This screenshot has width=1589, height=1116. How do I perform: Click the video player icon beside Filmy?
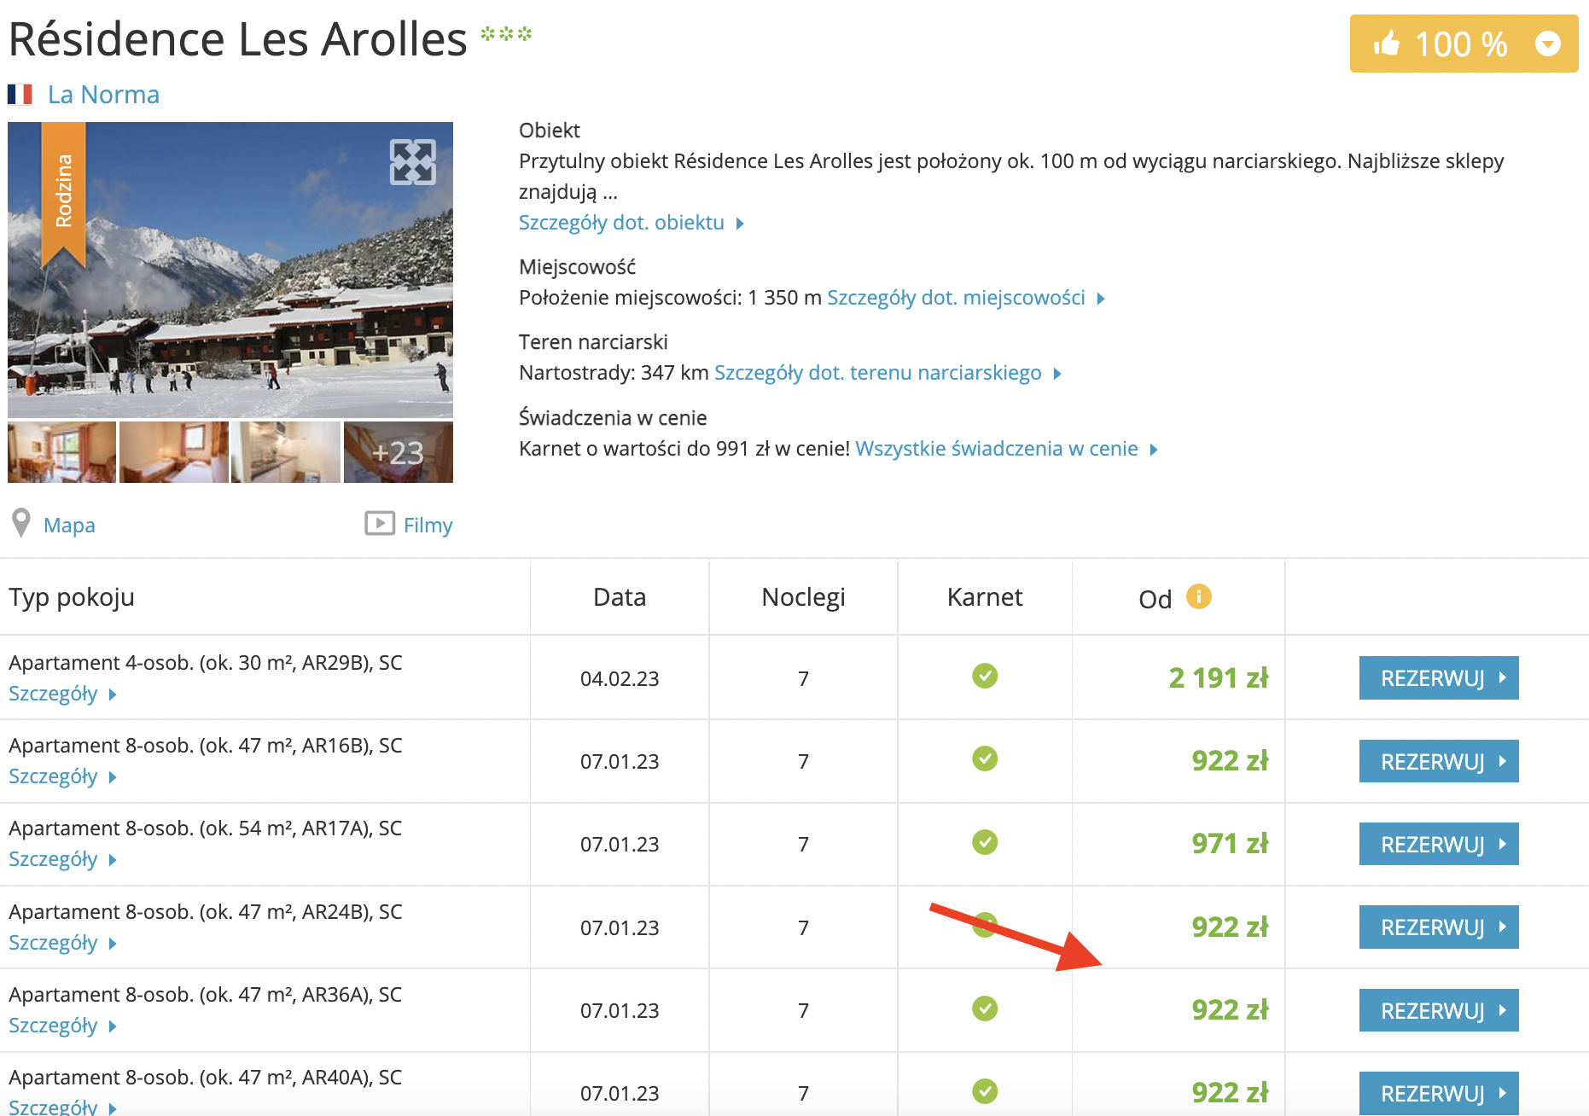tap(380, 523)
